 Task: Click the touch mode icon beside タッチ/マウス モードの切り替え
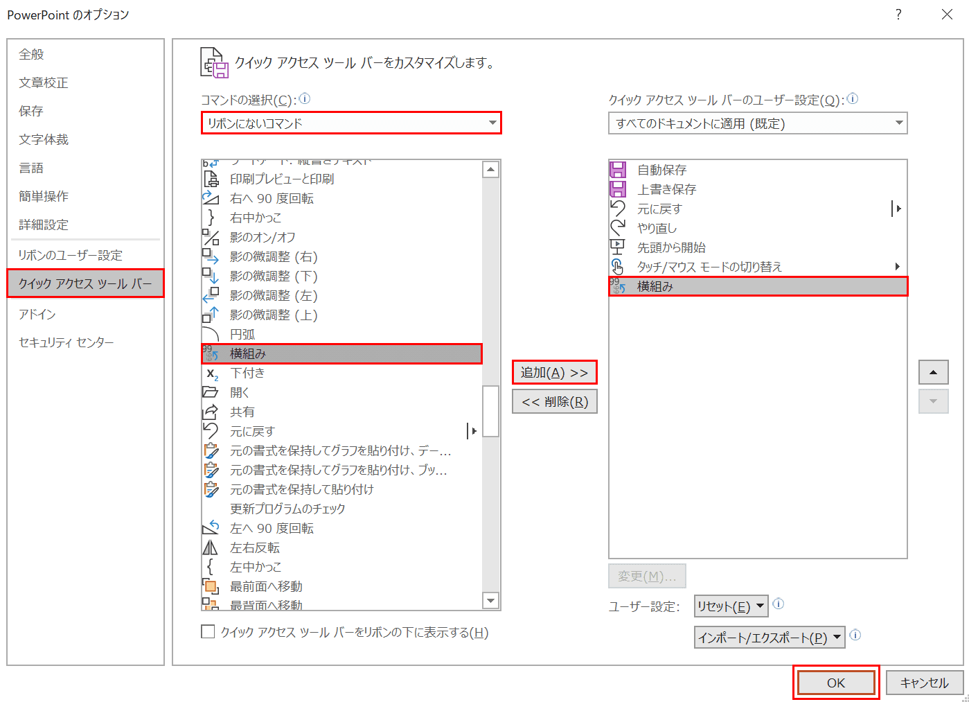[x=618, y=267]
